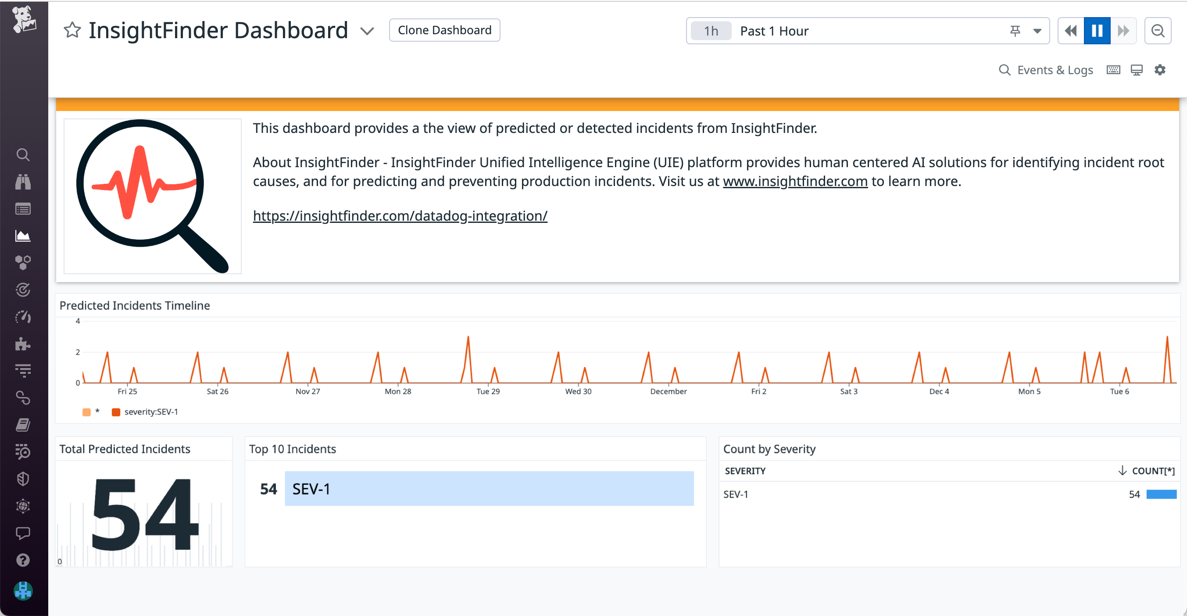Select the Events list icon in sidebar
The height and width of the screenshot is (616, 1187).
click(x=23, y=209)
